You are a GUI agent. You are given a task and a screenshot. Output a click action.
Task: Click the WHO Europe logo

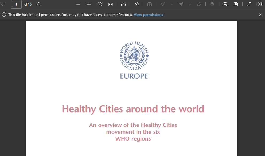coord(134,60)
